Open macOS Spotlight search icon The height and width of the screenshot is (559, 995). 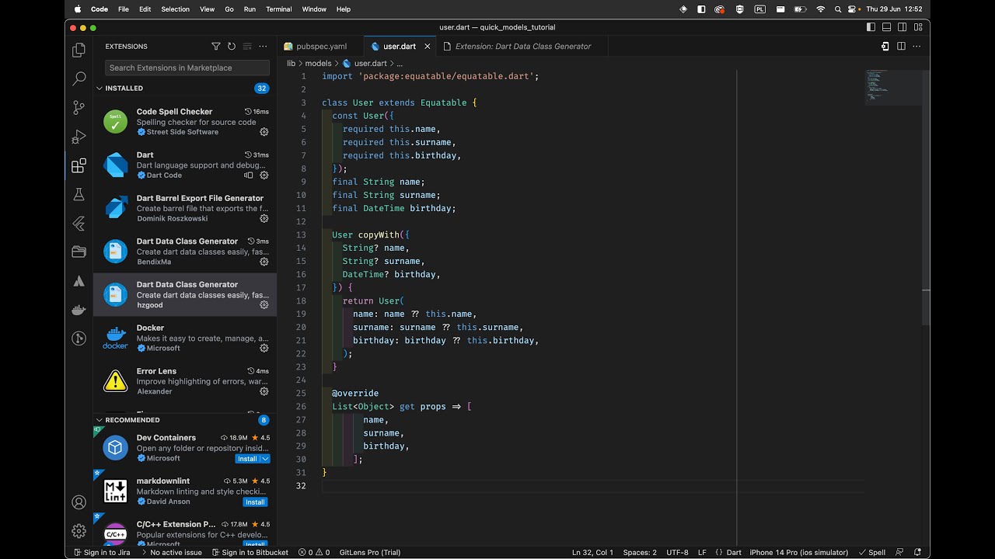coord(838,9)
